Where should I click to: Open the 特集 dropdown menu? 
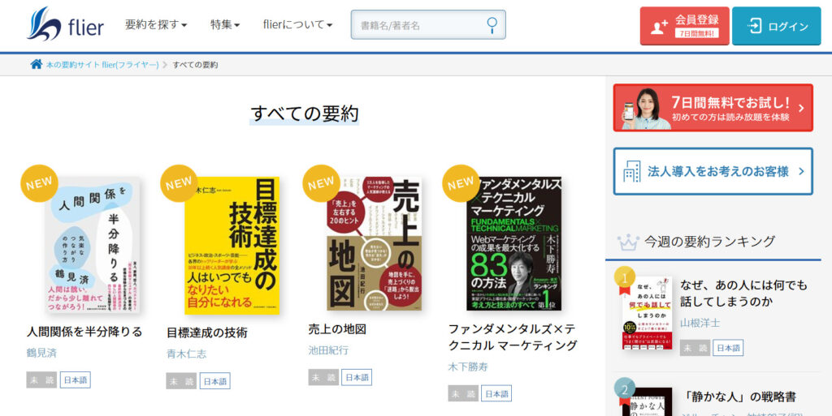point(225,25)
